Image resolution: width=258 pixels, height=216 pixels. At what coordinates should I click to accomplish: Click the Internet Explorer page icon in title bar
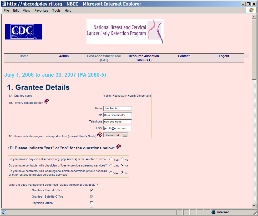click(4, 4)
